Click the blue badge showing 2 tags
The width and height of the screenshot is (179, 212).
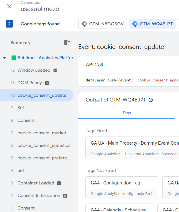(x=9, y=24)
